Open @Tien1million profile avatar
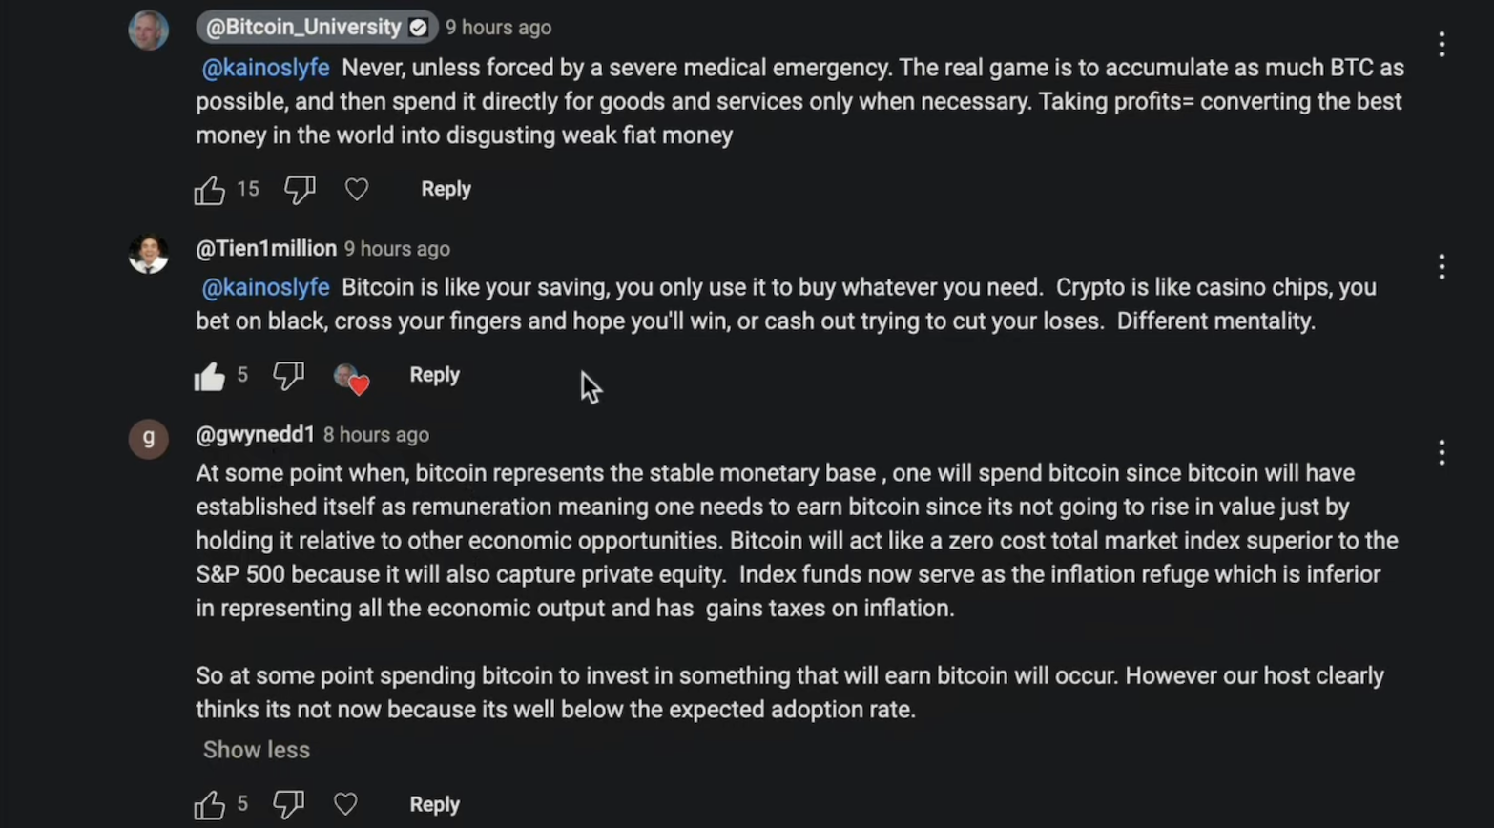 point(149,254)
